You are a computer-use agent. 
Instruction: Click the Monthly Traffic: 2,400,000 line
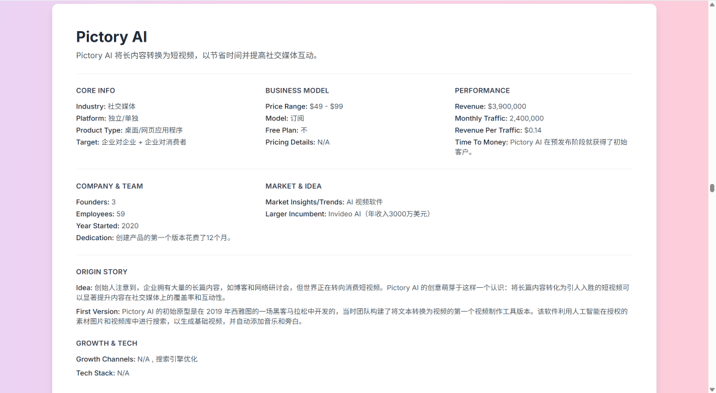tap(499, 118)
